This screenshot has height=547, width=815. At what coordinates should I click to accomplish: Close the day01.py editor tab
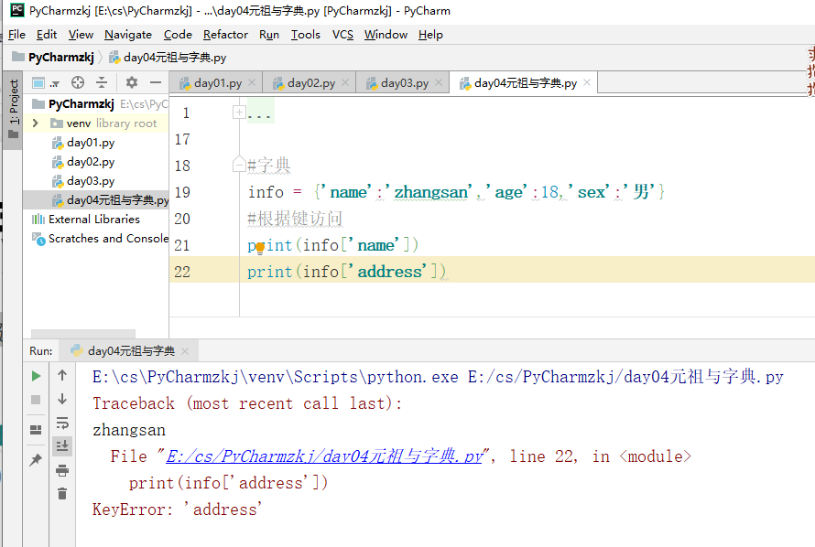click(252, 81)
